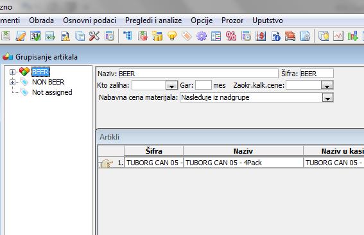364x235 pixels.
Task: Select the Naziv cell TUBORG CAN 05 - 4Pack
Action: 243,163
